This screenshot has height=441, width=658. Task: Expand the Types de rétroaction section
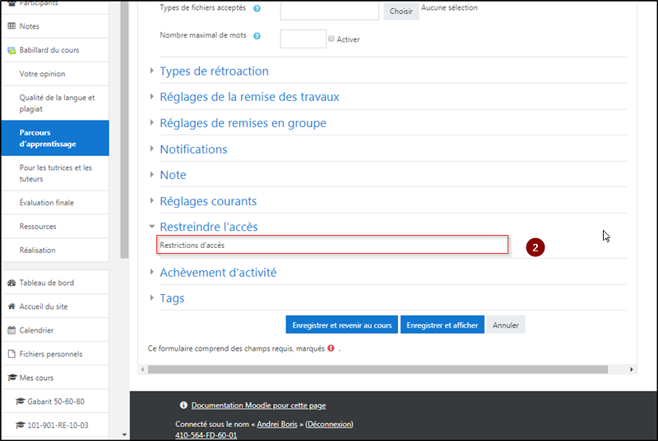[214, 71]
